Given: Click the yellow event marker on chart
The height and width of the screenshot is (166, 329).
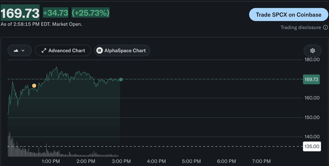Looking at the screenshot, I should [x=34, y=86].
